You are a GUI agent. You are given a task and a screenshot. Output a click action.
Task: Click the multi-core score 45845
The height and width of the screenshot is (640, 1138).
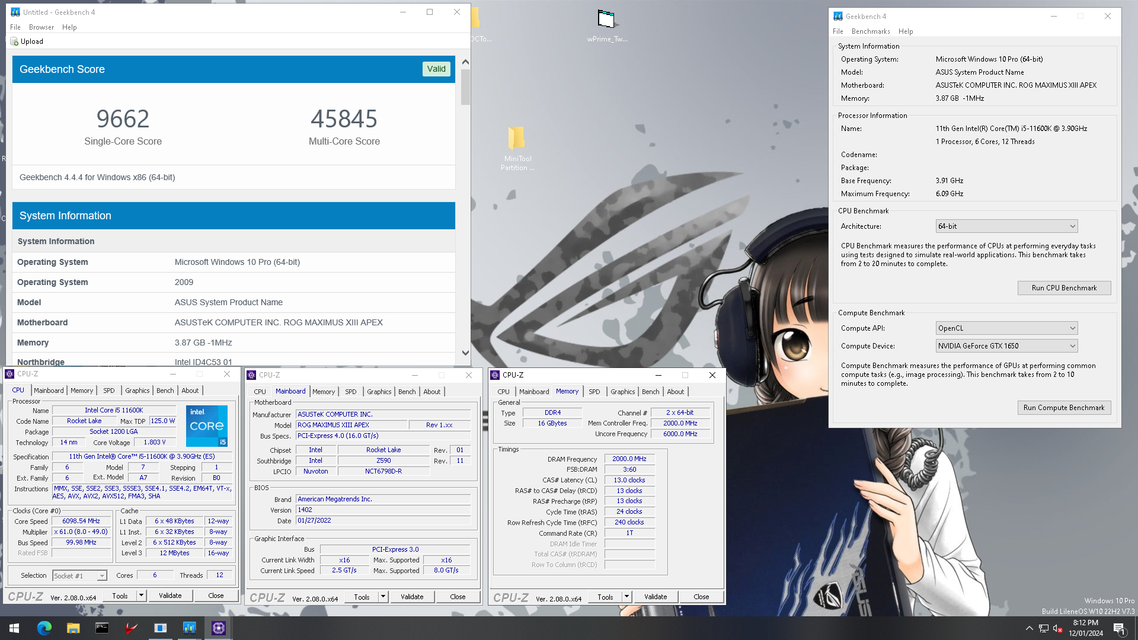344,119
